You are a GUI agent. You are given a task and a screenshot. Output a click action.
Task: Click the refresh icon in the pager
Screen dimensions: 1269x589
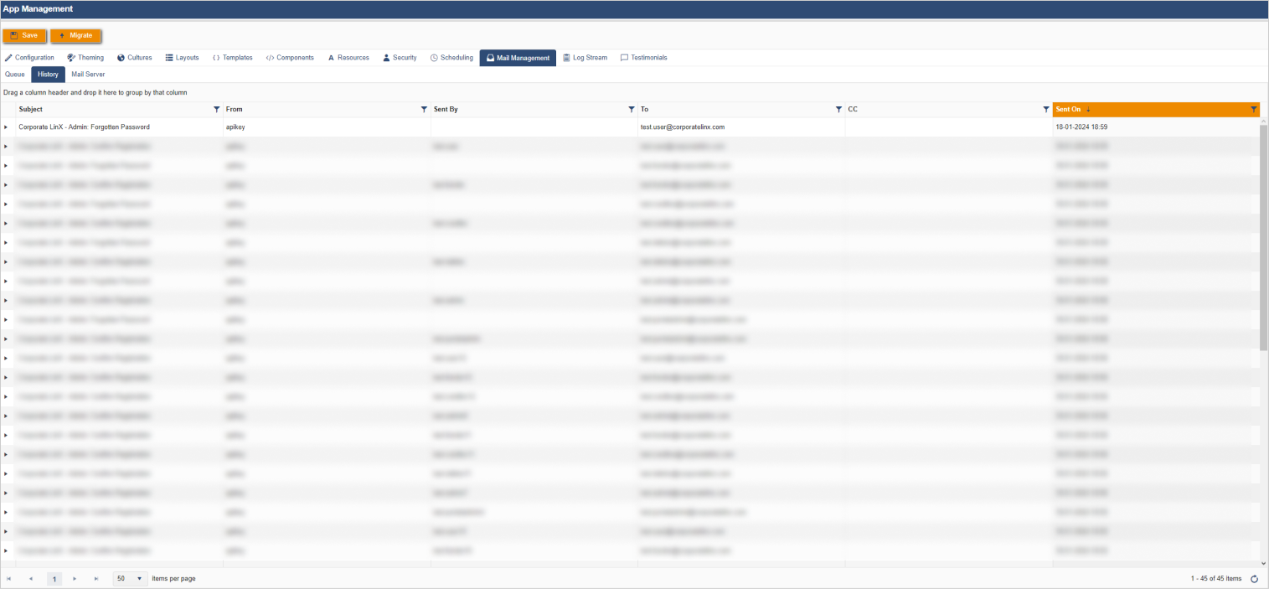[1254, 579]
